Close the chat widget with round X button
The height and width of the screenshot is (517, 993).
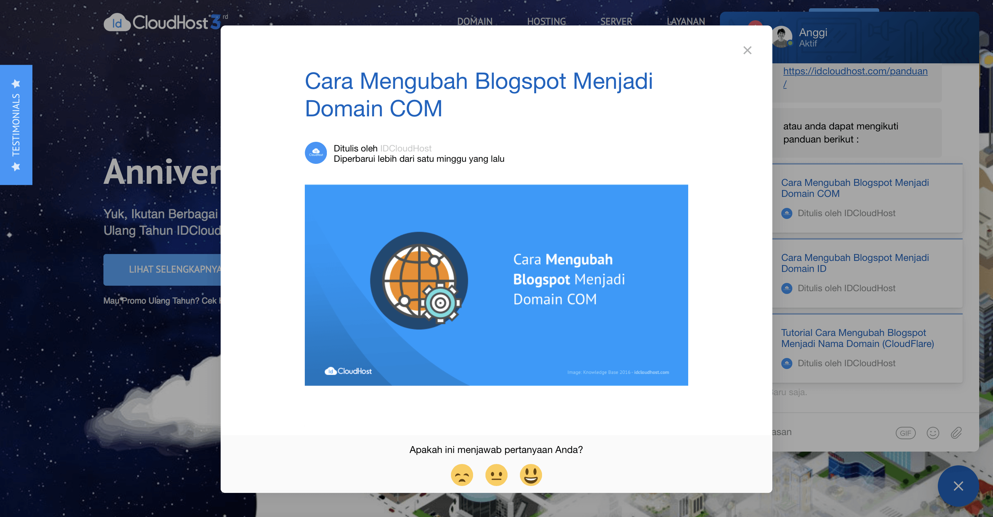[x=958, y=486]
